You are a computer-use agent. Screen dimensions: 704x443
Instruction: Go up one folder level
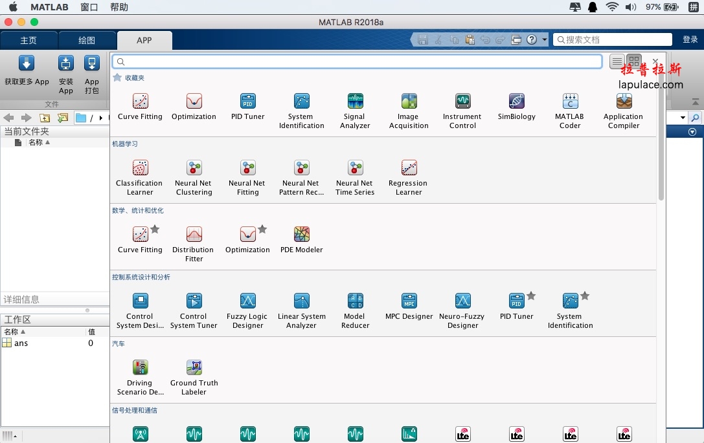[45, 118]
